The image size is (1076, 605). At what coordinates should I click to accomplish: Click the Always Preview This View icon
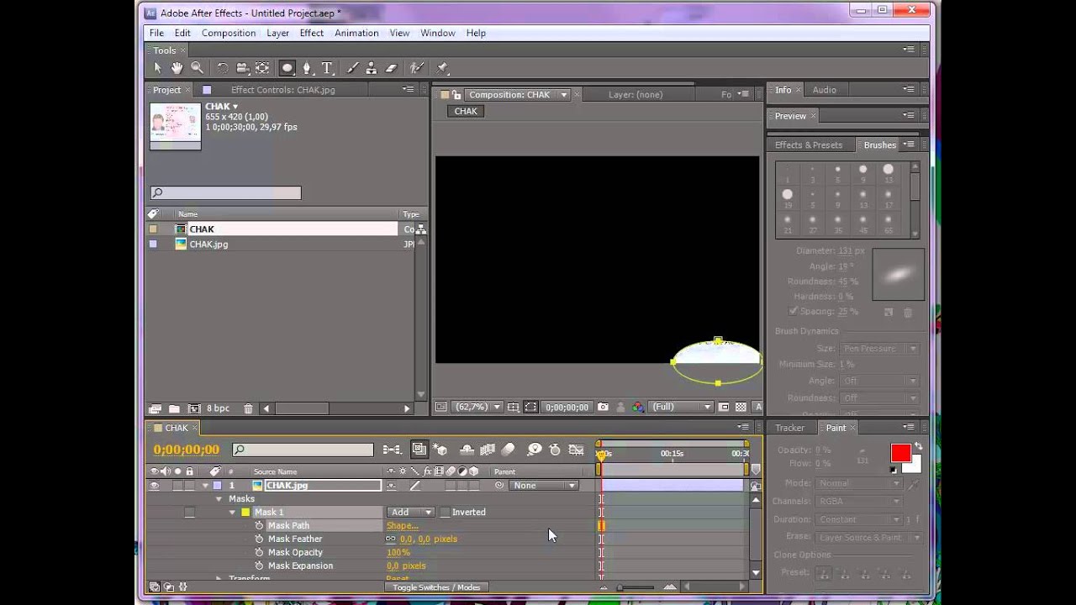440,408
